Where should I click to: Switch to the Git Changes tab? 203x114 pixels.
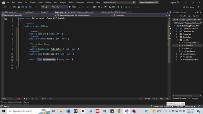click(193, 98)
